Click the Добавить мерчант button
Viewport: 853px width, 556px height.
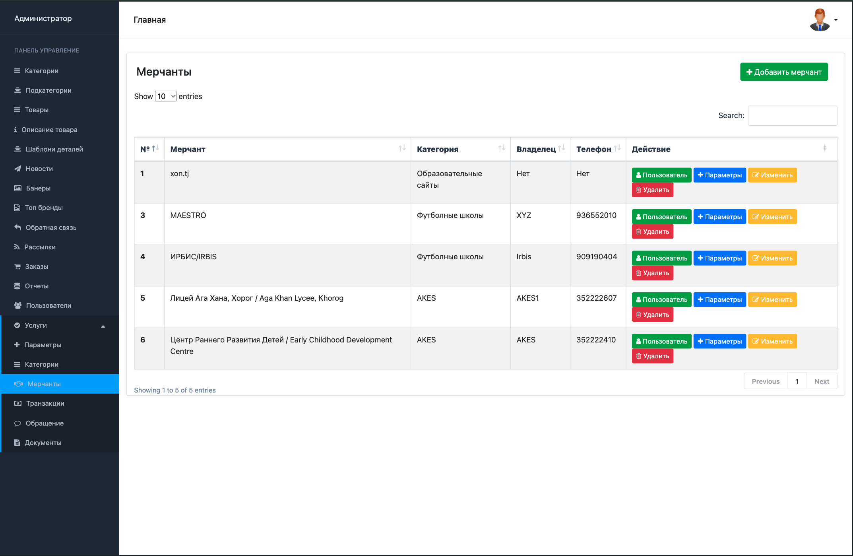click(784, 72)
